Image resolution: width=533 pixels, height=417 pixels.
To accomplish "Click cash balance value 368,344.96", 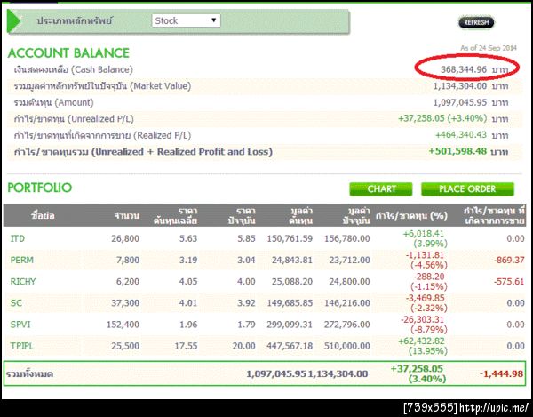I will (x=464, y=69).
